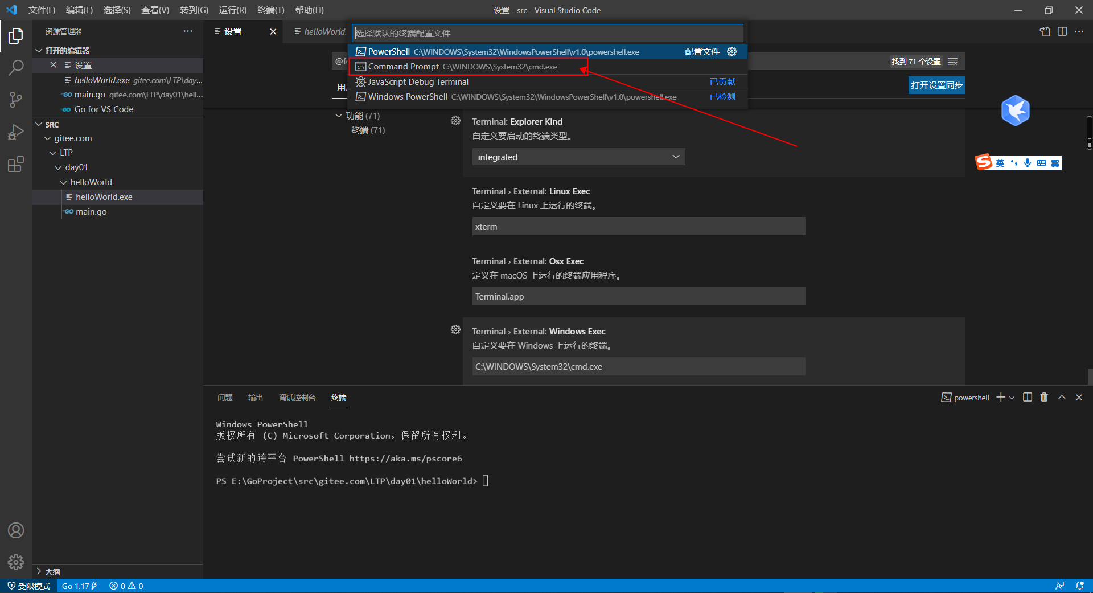Open the Accounts menu icon
The width and height of the screenshot is (1093, 593).
[x=16, y=530]
